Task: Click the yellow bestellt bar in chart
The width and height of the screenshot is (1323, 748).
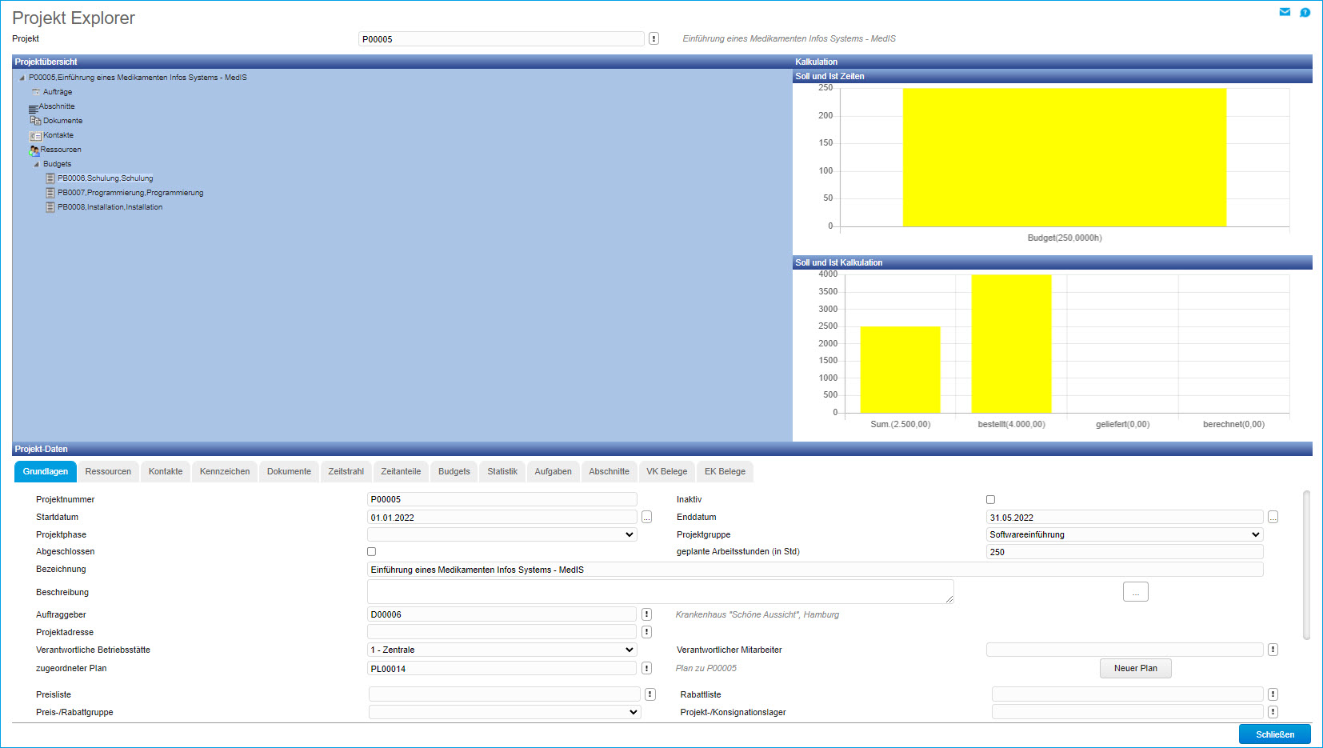Action: click(1011, 344)
